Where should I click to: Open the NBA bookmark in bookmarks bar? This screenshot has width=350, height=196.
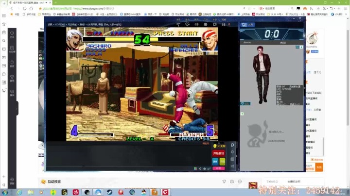(131, 14)
